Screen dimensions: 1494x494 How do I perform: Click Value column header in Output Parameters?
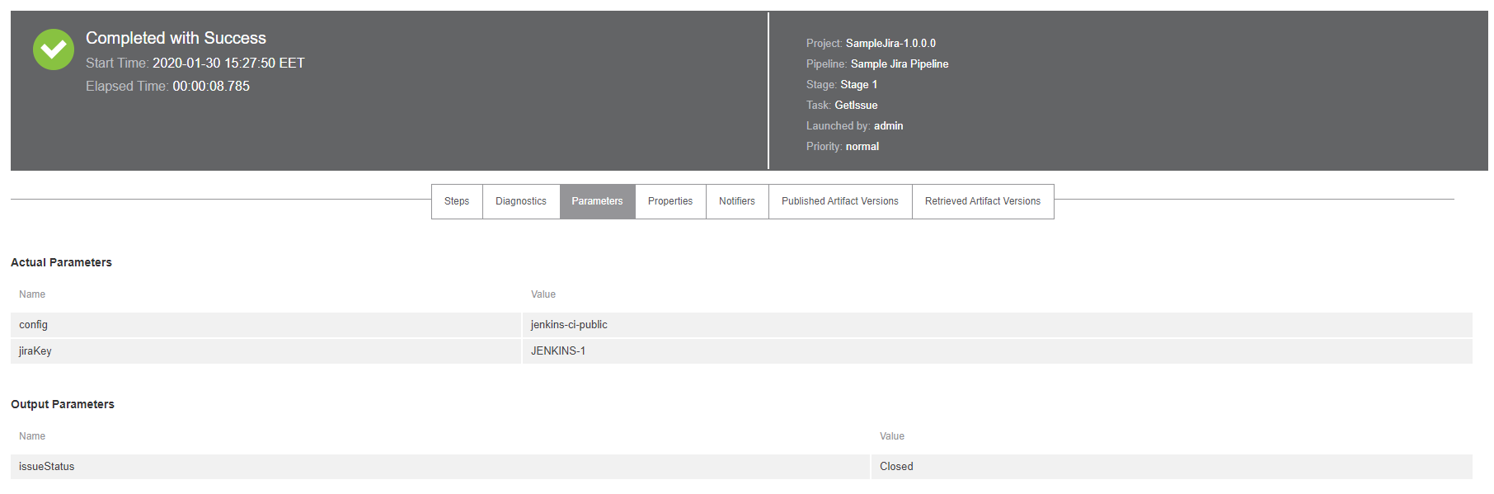click(892, 436)
